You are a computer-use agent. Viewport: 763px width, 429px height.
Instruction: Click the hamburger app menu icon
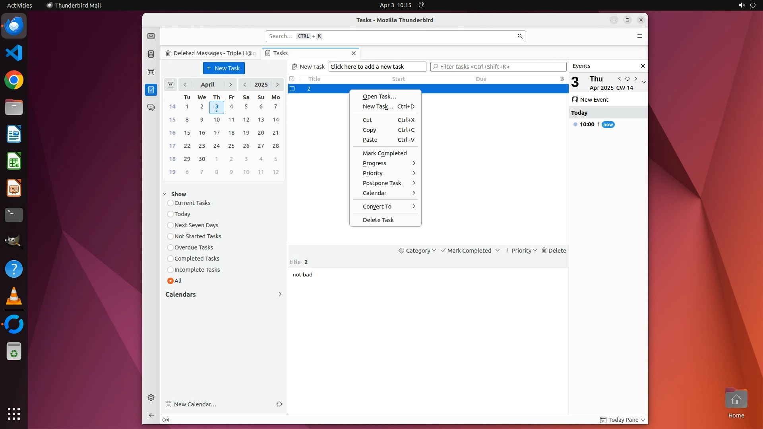point(639,36)
